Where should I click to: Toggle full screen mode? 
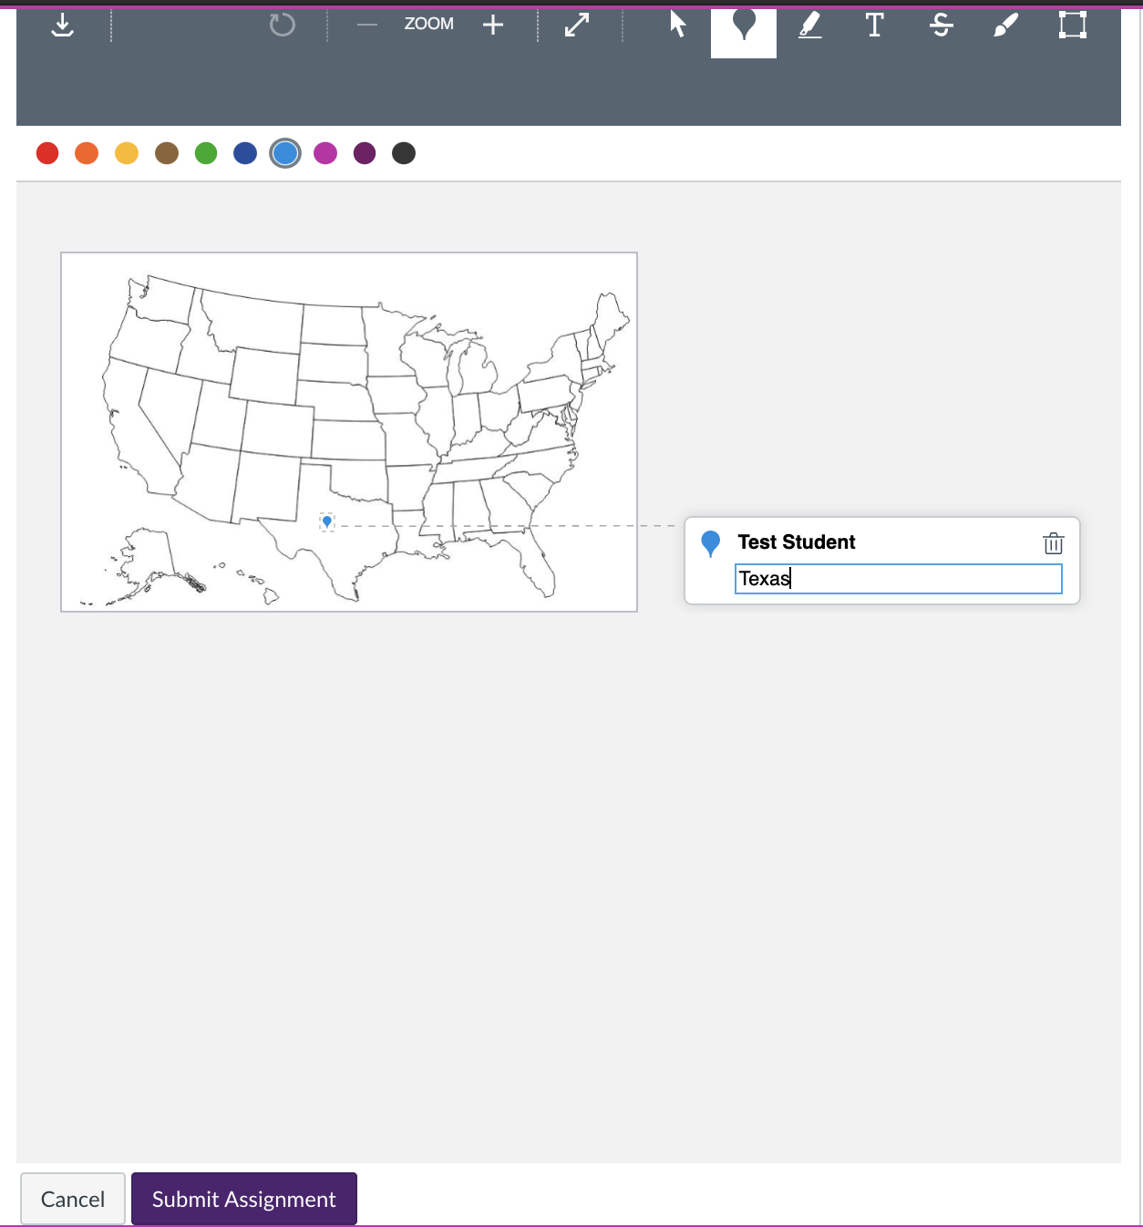pos(577,25)
